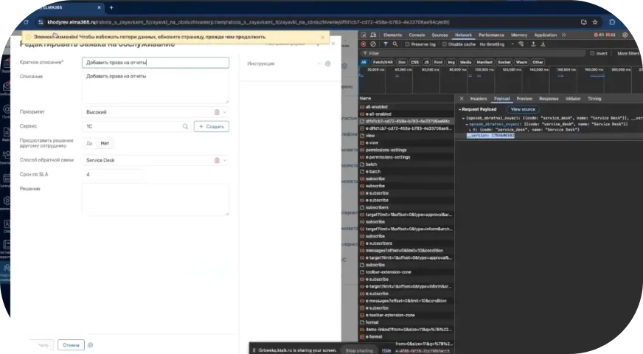Image resolution: width=643 pixels, height=354 pixels.
Task: Click the search icon in Сервис field
Action: tap(186, 127)
